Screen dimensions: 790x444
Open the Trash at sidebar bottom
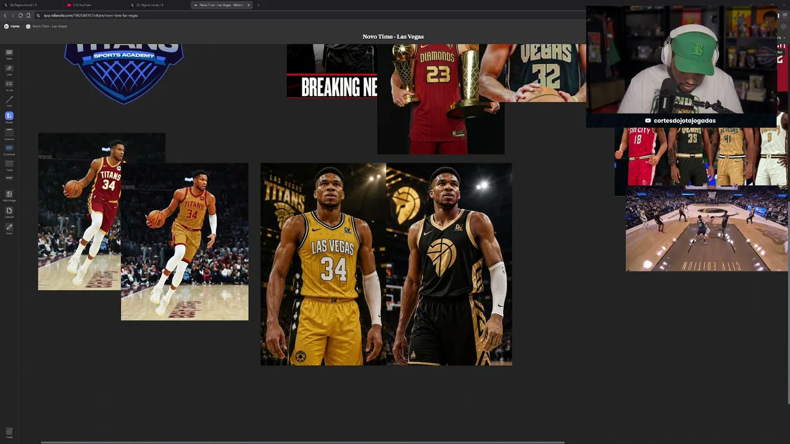pyautogui.click(x=9, y=433)
